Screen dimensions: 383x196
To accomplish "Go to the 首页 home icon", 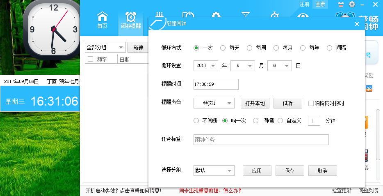I will coord(102,21).
